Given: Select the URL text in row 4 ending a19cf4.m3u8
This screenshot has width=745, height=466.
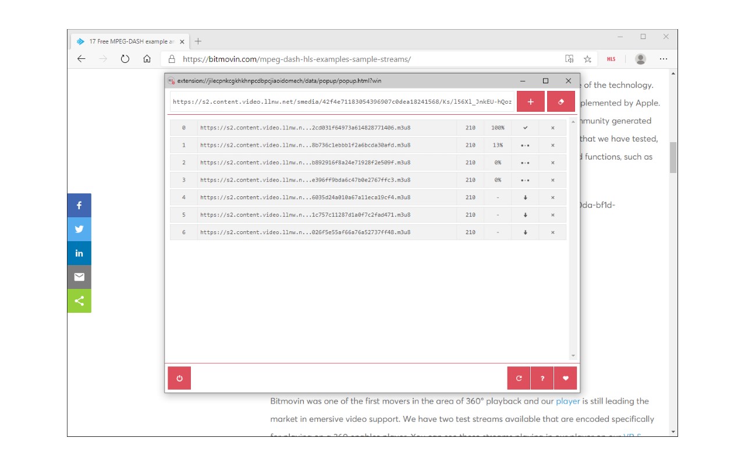Looking at the screenshot, I should (x=305, y=197).
